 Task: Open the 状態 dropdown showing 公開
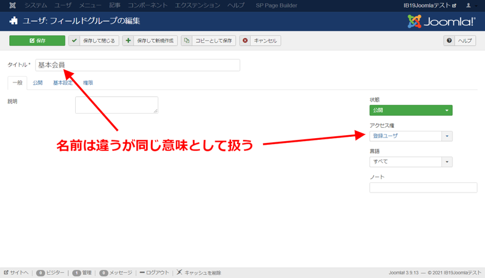[x=411, y=110]
